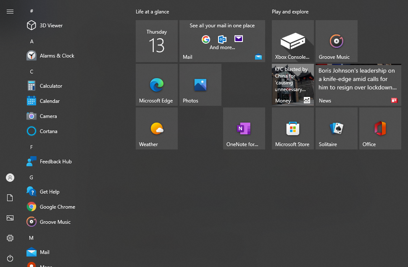This screenshot has width=408, height=267.
Task: Click the '#' letter header in app list
Action: [x=32, y=11]
